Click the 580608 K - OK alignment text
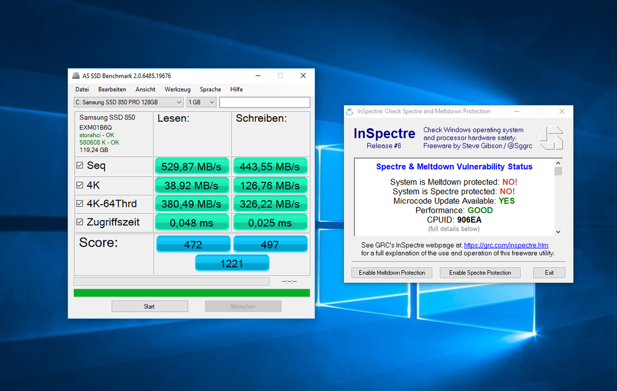Screen dimensions: 617x391 coord(99,142)
